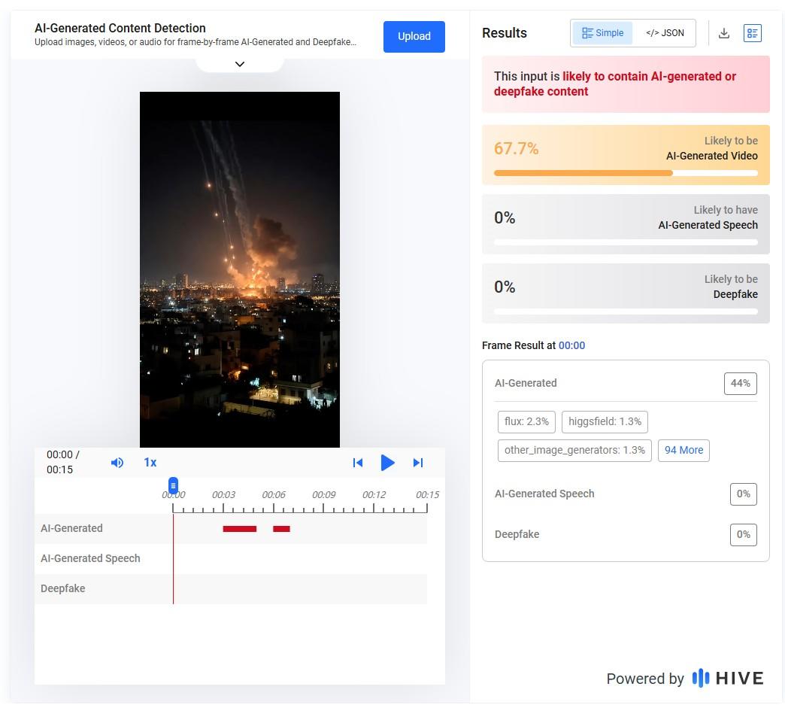The image size is (785, 711).
Task: Download the detection results
Action: (x=723, y=33)
